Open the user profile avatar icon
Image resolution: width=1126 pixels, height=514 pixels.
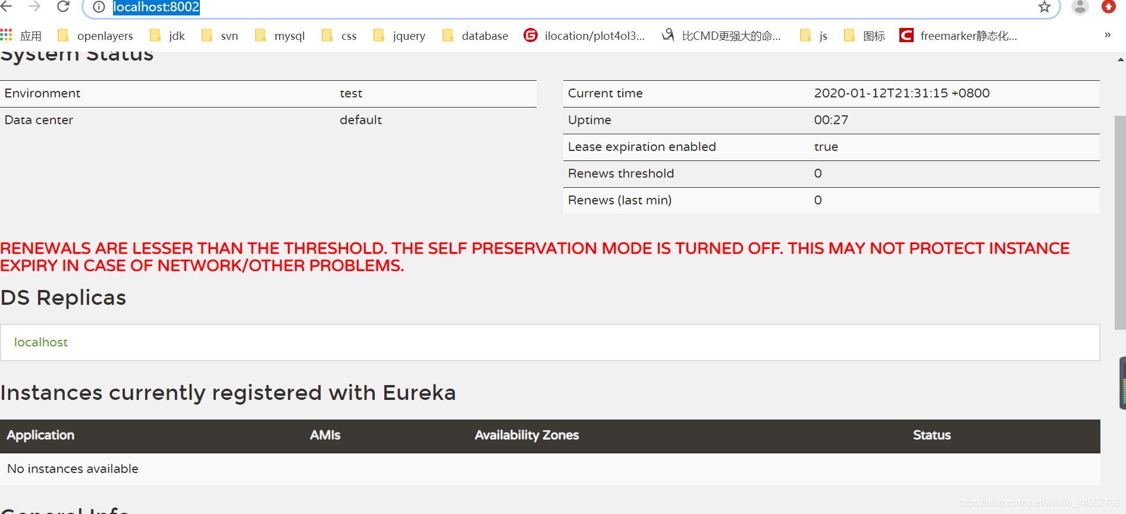point(1080,7)
